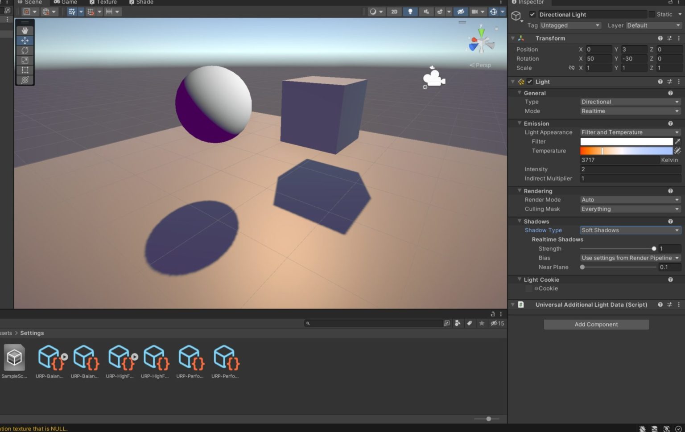Select the Rect Transform tool
Screen dimensions: 685x432
(x=25, y=70)
